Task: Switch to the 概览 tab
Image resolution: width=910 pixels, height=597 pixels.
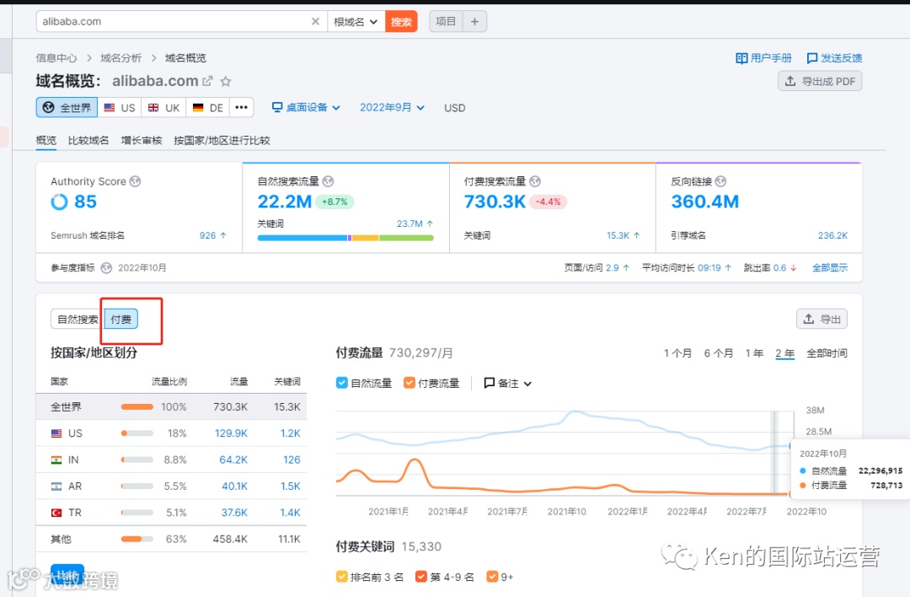Action: pos(46,141)
